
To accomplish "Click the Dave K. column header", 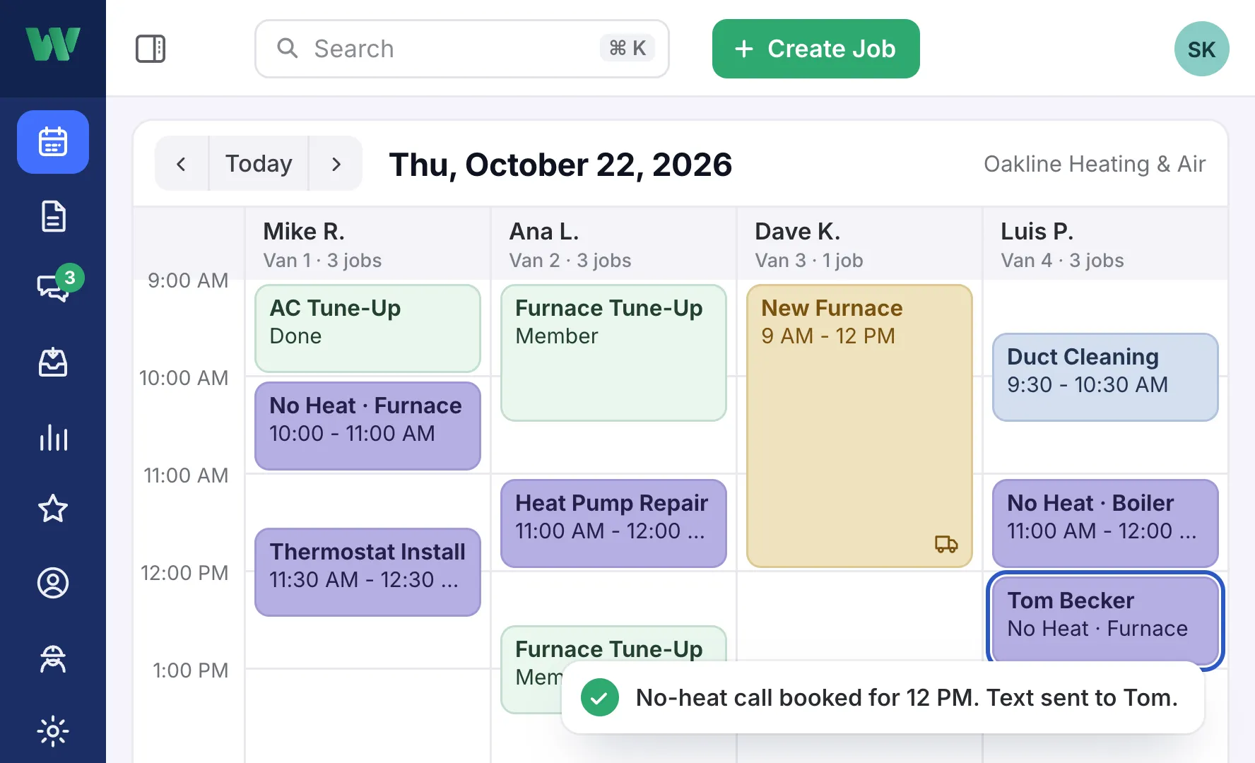I will pos(859,244).
